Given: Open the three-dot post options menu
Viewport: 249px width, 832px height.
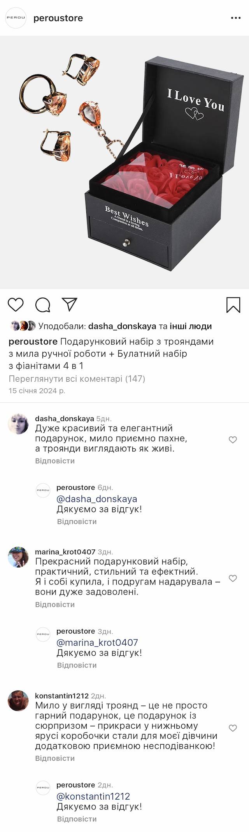Looking at the screenshot, I should pos(236,18).
